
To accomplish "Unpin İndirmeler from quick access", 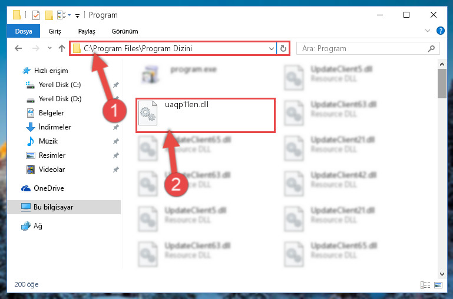I will [116, 127].
